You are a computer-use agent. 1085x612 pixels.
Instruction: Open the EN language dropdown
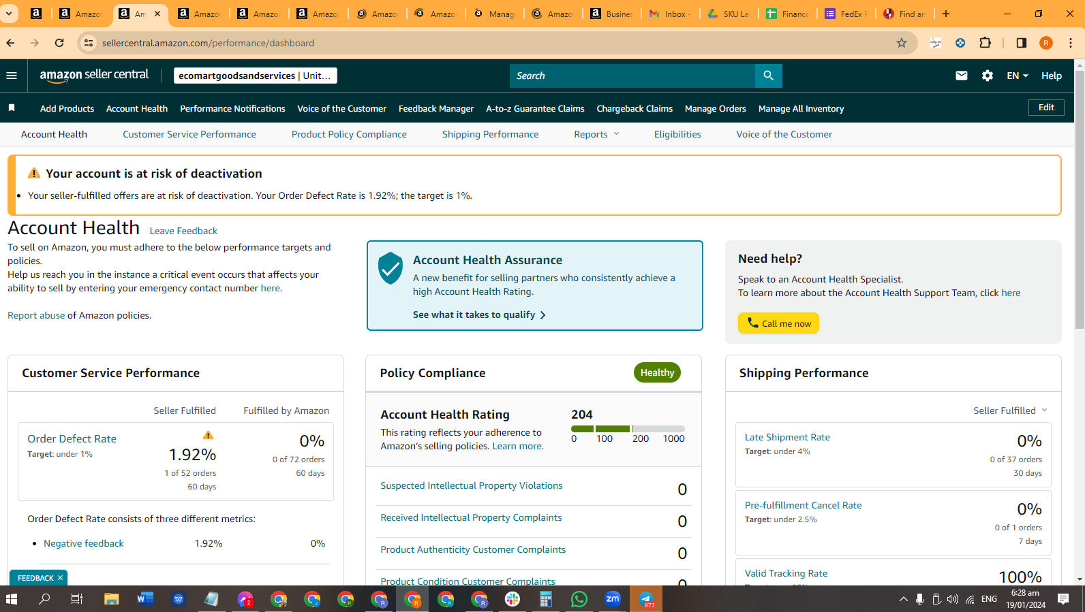pos(1018,76)
